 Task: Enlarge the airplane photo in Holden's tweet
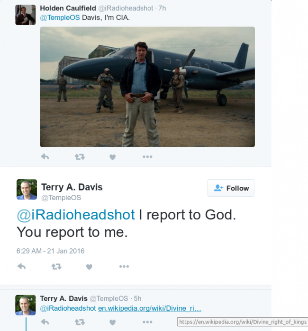[x=147, y=87]
